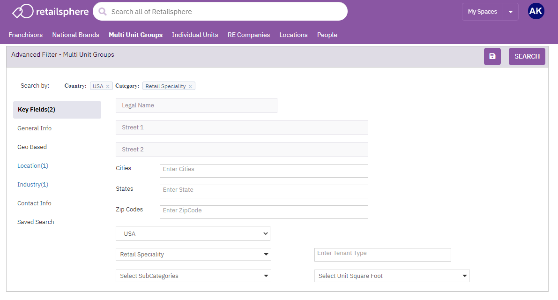
Task: Click the States label
Action: pos(125,188)
